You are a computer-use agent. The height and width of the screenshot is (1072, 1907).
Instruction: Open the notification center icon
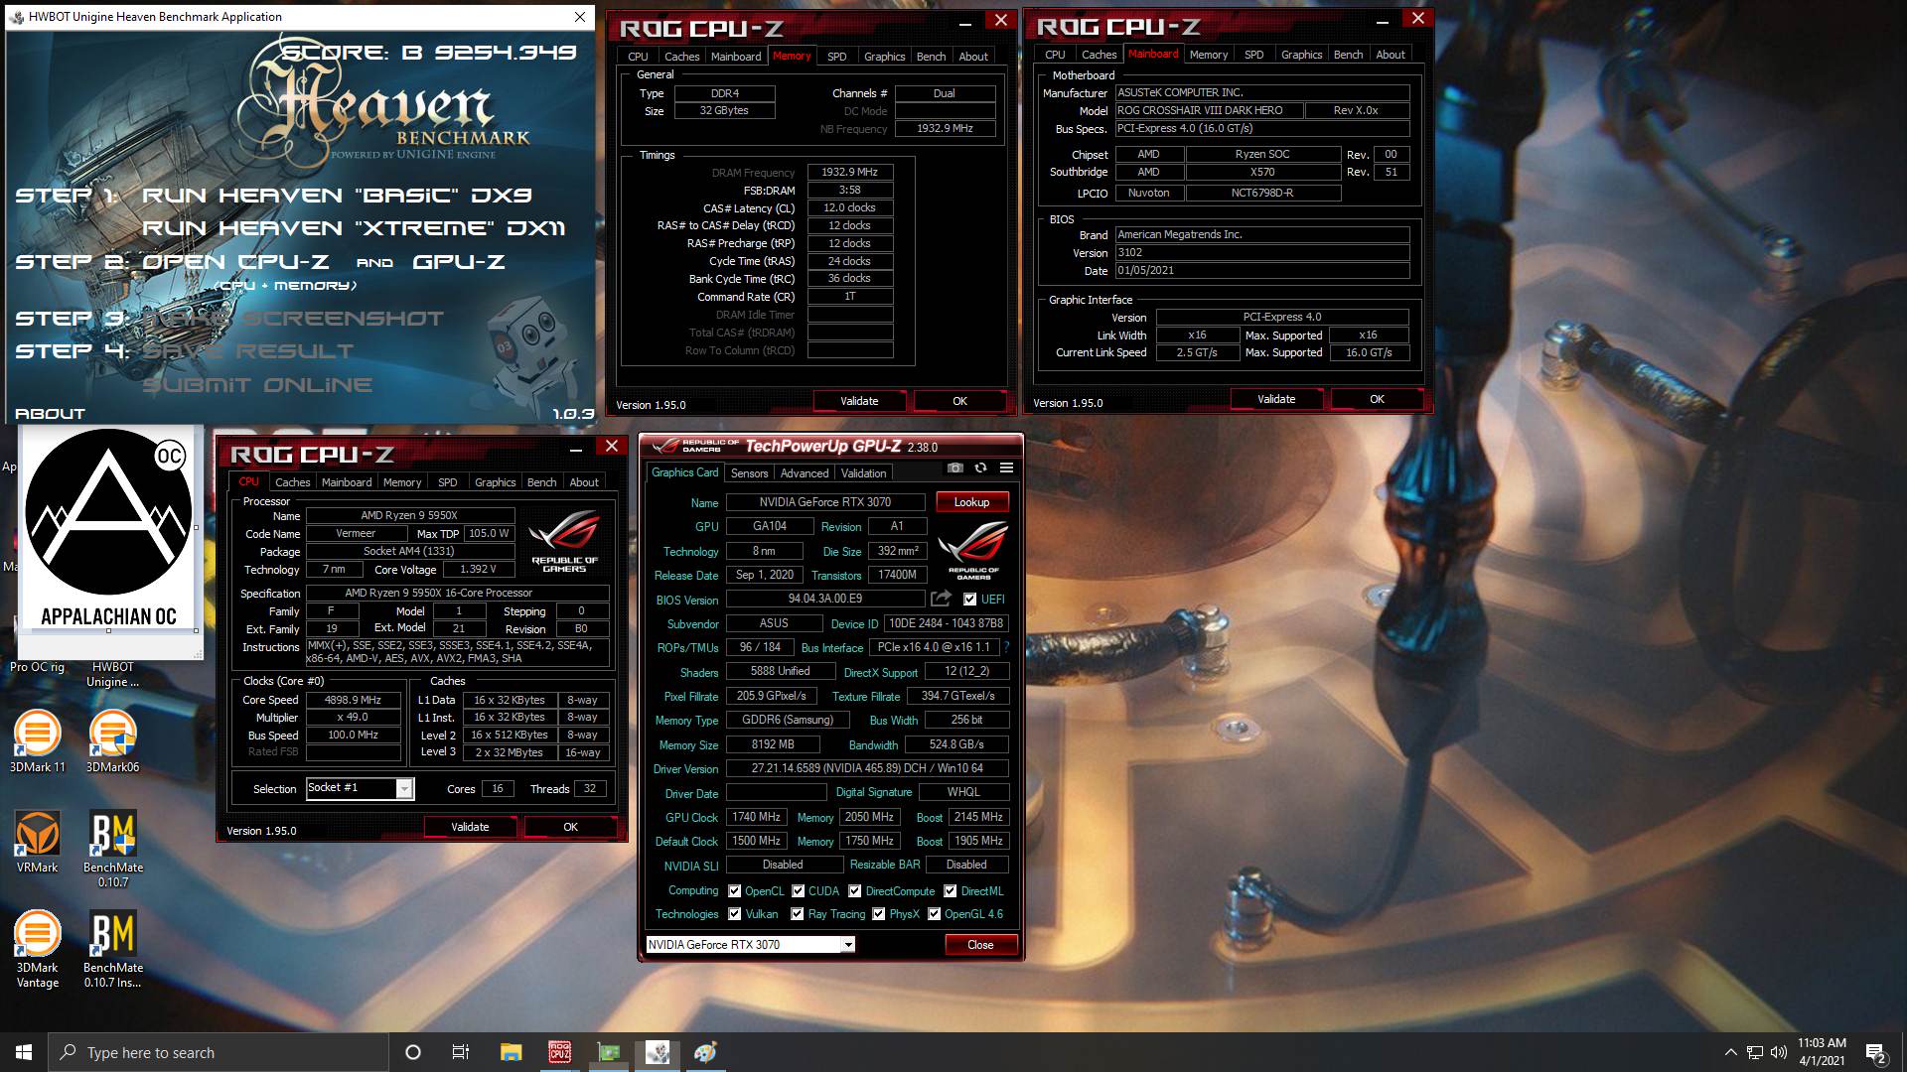pos(1876,1052)
